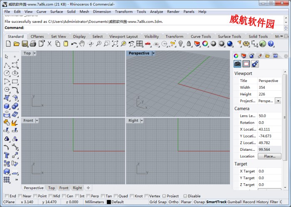Open the Front viewport dropdown arrow
291x207 pixels.
(37, 121)
